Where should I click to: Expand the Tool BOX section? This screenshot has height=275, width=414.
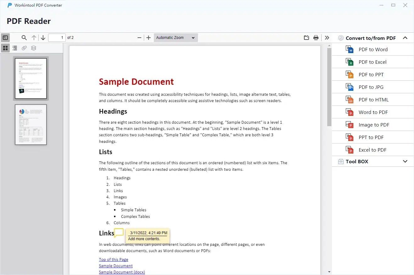[405, 161]
